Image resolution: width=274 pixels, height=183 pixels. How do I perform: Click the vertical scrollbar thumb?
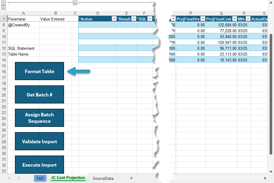271,94
